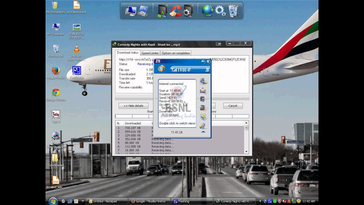Image resolution: width=364 pixels, height=205 pixels.
Task: Select the VLC Shut Up media file icon
Action: (76, 53)
